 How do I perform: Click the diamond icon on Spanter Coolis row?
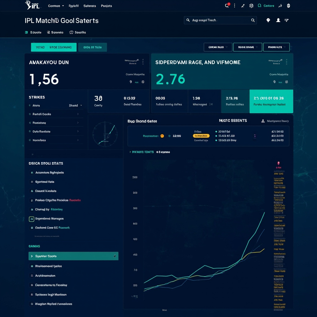pos(115,256)
